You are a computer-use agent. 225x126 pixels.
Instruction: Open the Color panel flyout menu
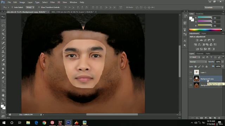223,14
